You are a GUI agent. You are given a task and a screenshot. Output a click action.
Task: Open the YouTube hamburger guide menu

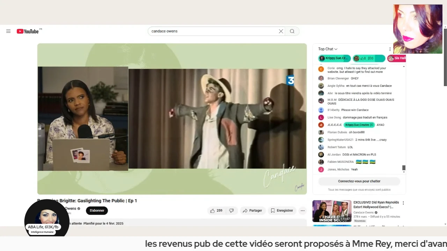(8, 31)
